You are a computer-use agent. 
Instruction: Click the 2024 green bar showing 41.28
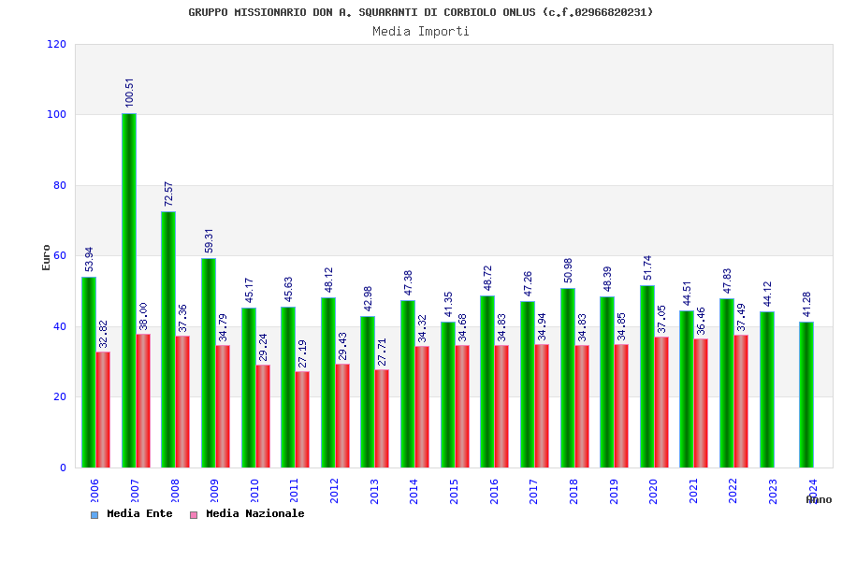[x=806, y=395]
